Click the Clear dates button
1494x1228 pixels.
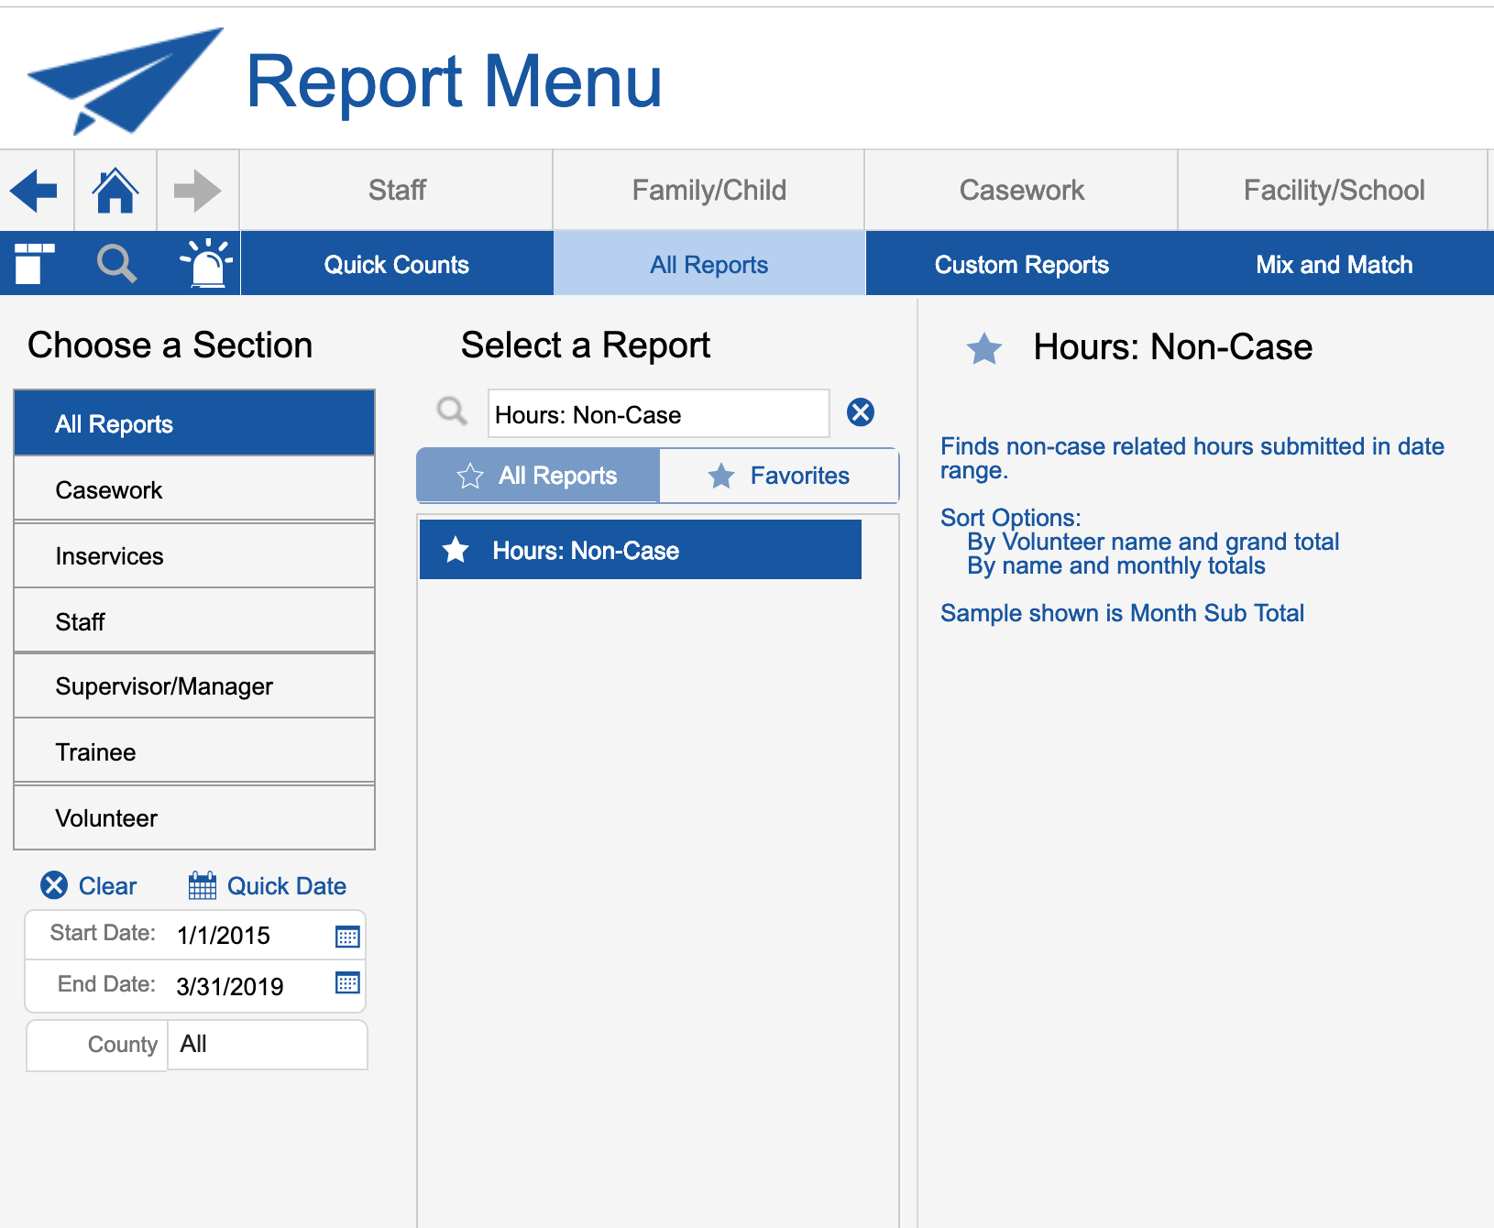point(89,886)
